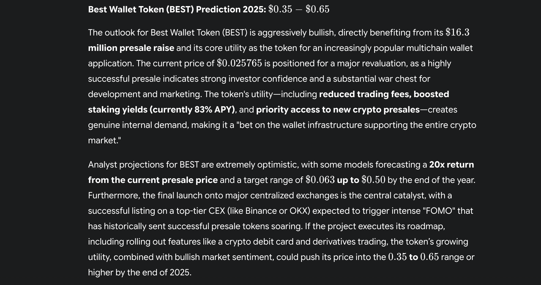Click the $0.063 target price
Screen dimensions: 541x285
[320, 180]
